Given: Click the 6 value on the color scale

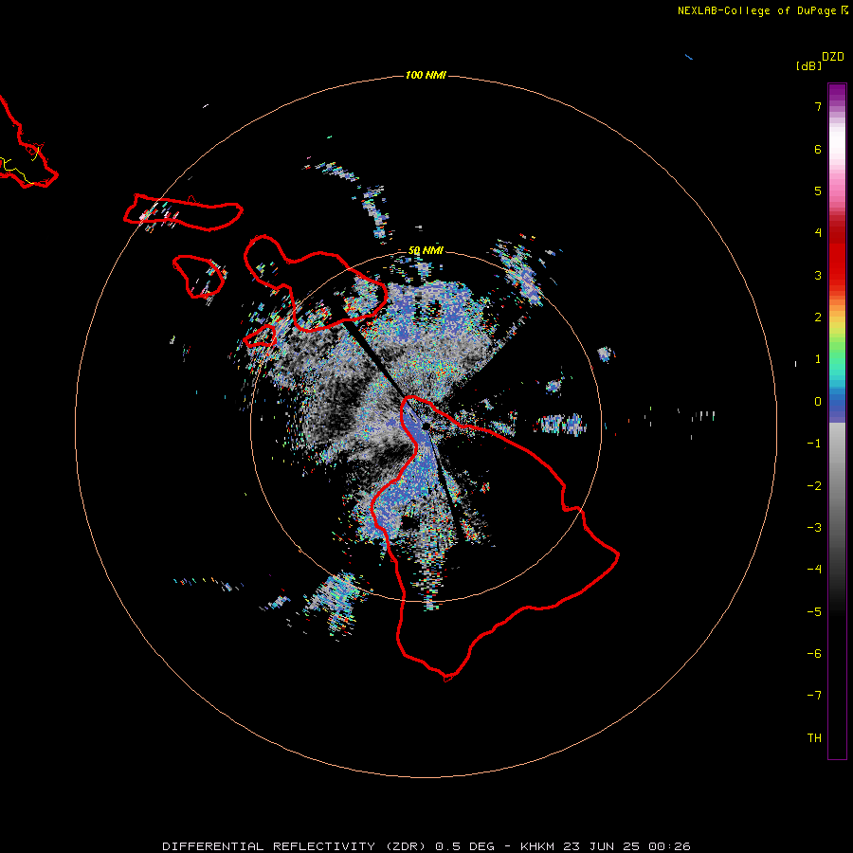Looking at the screenshot, I should coord(818,149).
